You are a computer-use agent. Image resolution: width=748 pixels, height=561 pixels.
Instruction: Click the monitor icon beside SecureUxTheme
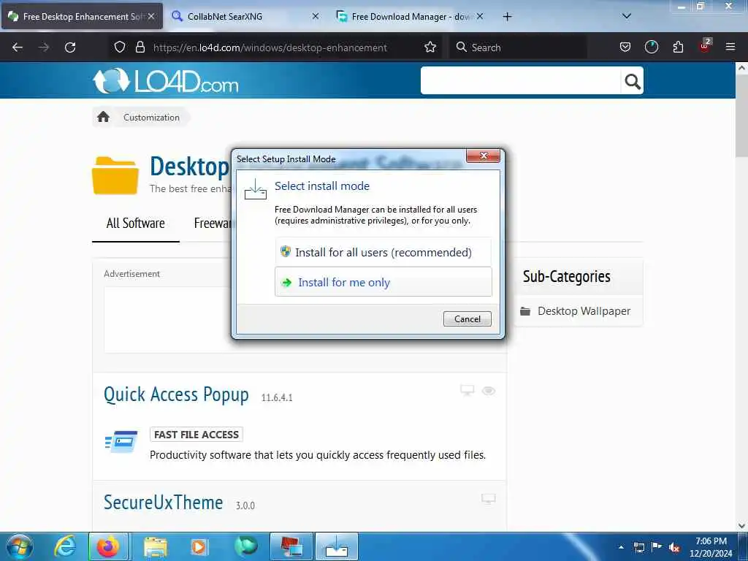pyautogui.click(x=488, y=498)
